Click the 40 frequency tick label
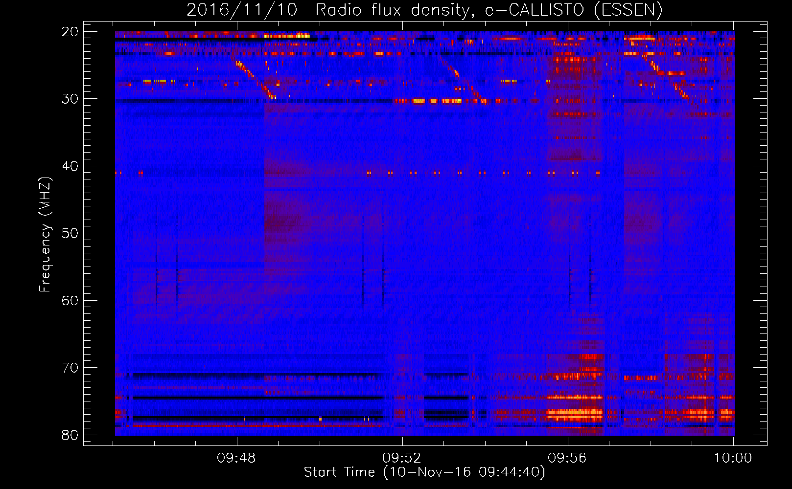The height and width of the screenshot is (489, 792). (x=70, y=166)
